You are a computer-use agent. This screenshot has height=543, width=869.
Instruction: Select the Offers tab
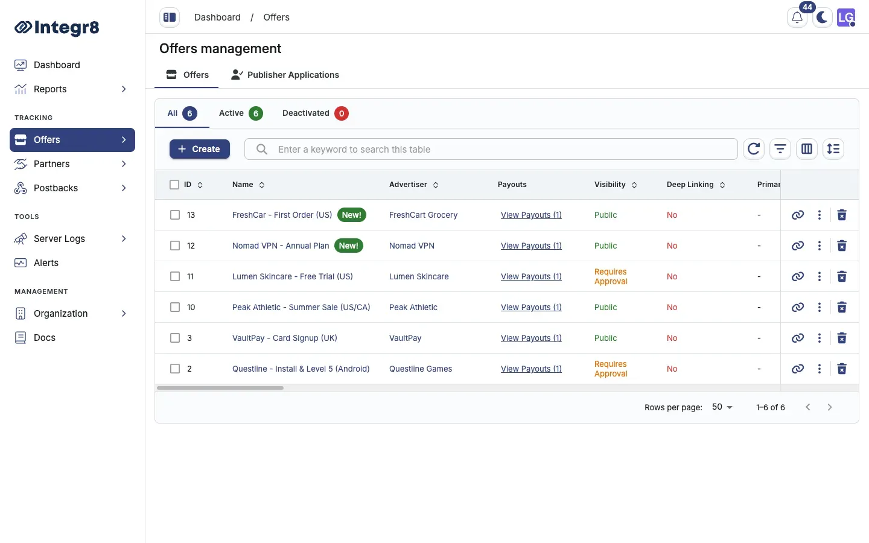click(187, 75)
